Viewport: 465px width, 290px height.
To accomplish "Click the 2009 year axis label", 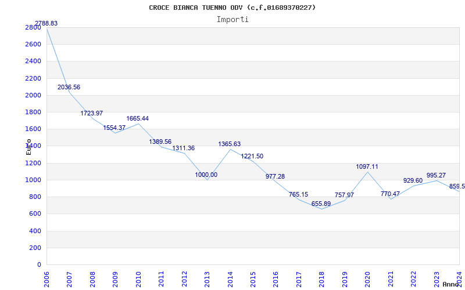I will [x=115, y=279].
